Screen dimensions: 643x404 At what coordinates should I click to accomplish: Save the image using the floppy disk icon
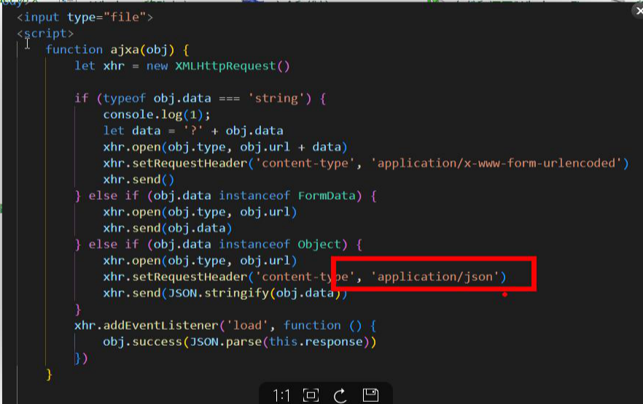click(x=370, y=395)
